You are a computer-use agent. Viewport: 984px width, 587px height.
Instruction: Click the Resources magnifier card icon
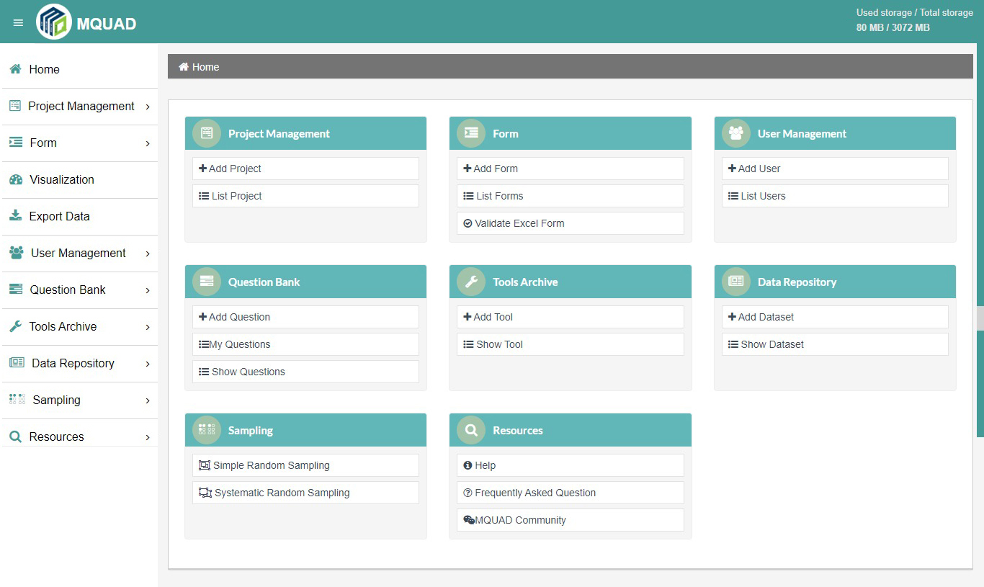point(471,430)
